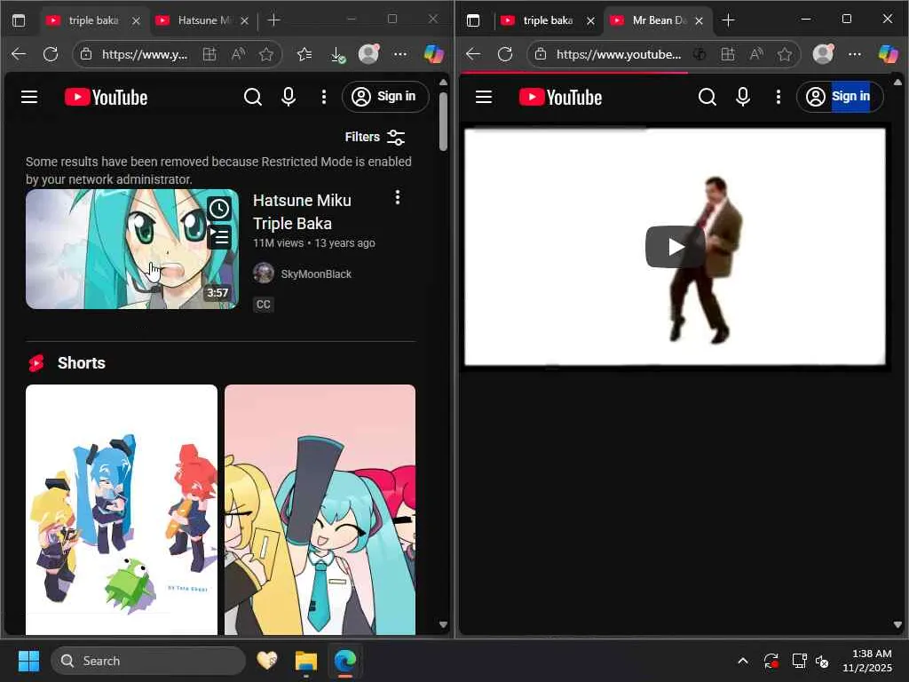Click YouTube logo in right window

click(561, 97)
